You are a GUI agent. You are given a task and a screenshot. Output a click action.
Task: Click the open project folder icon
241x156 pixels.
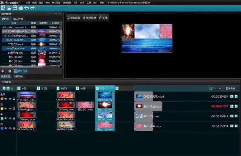[9, 8]
